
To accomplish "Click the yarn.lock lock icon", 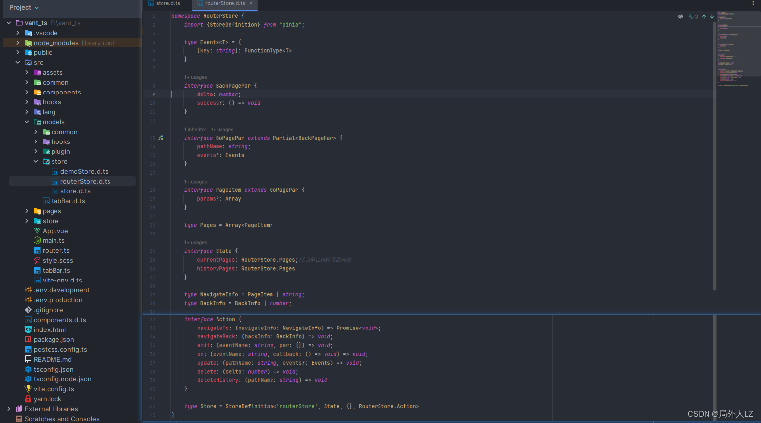I will [28, 399].
